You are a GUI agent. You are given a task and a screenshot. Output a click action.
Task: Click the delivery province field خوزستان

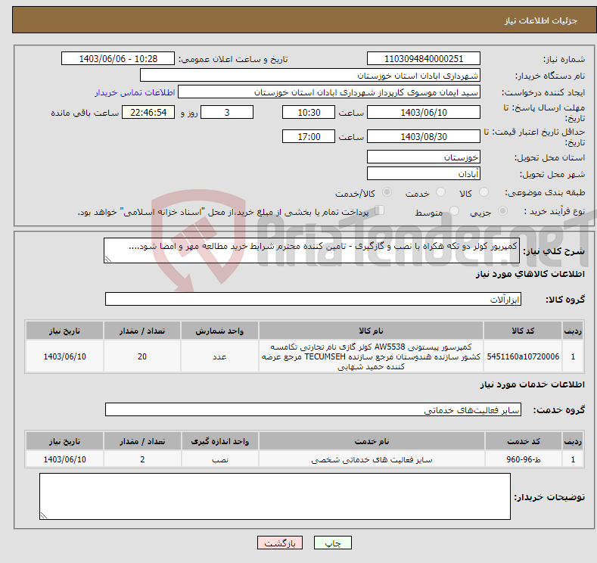pyautogui.click(x=424, y=157)
